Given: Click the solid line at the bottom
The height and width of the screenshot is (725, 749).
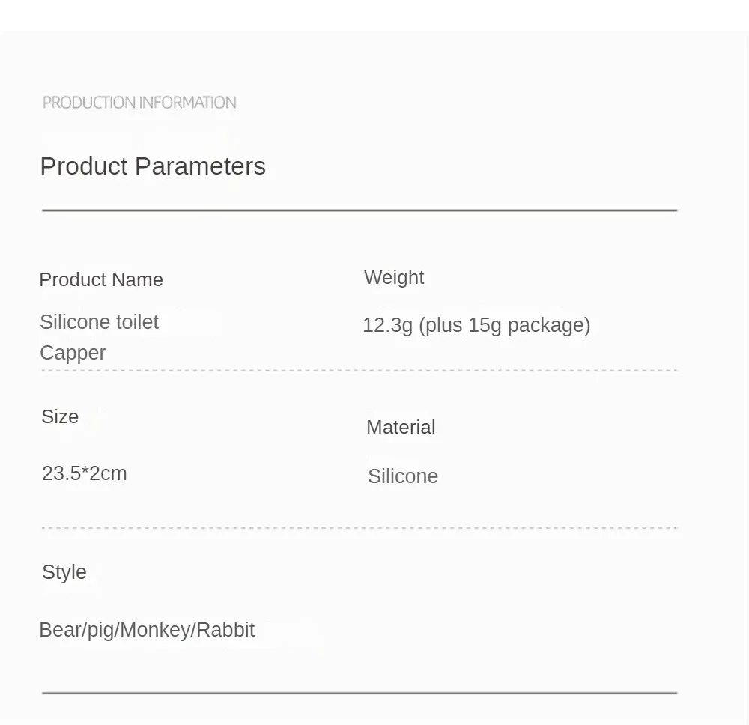Looking at the screenshot, I should coord(360,693).
